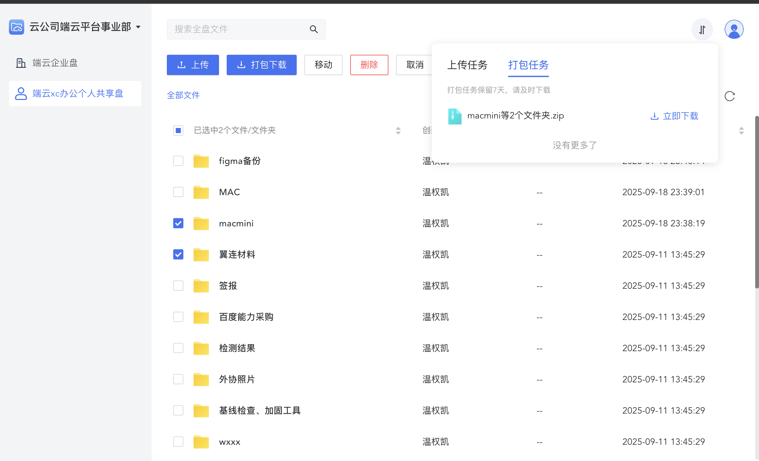Image resolution: width=759 pixels, height=461 pixels.
Task: Uncheck the macmini folder checkbox
Action: 178,223
